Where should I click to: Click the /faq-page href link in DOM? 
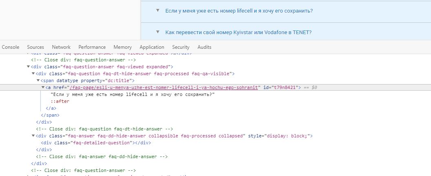[165, 87]
